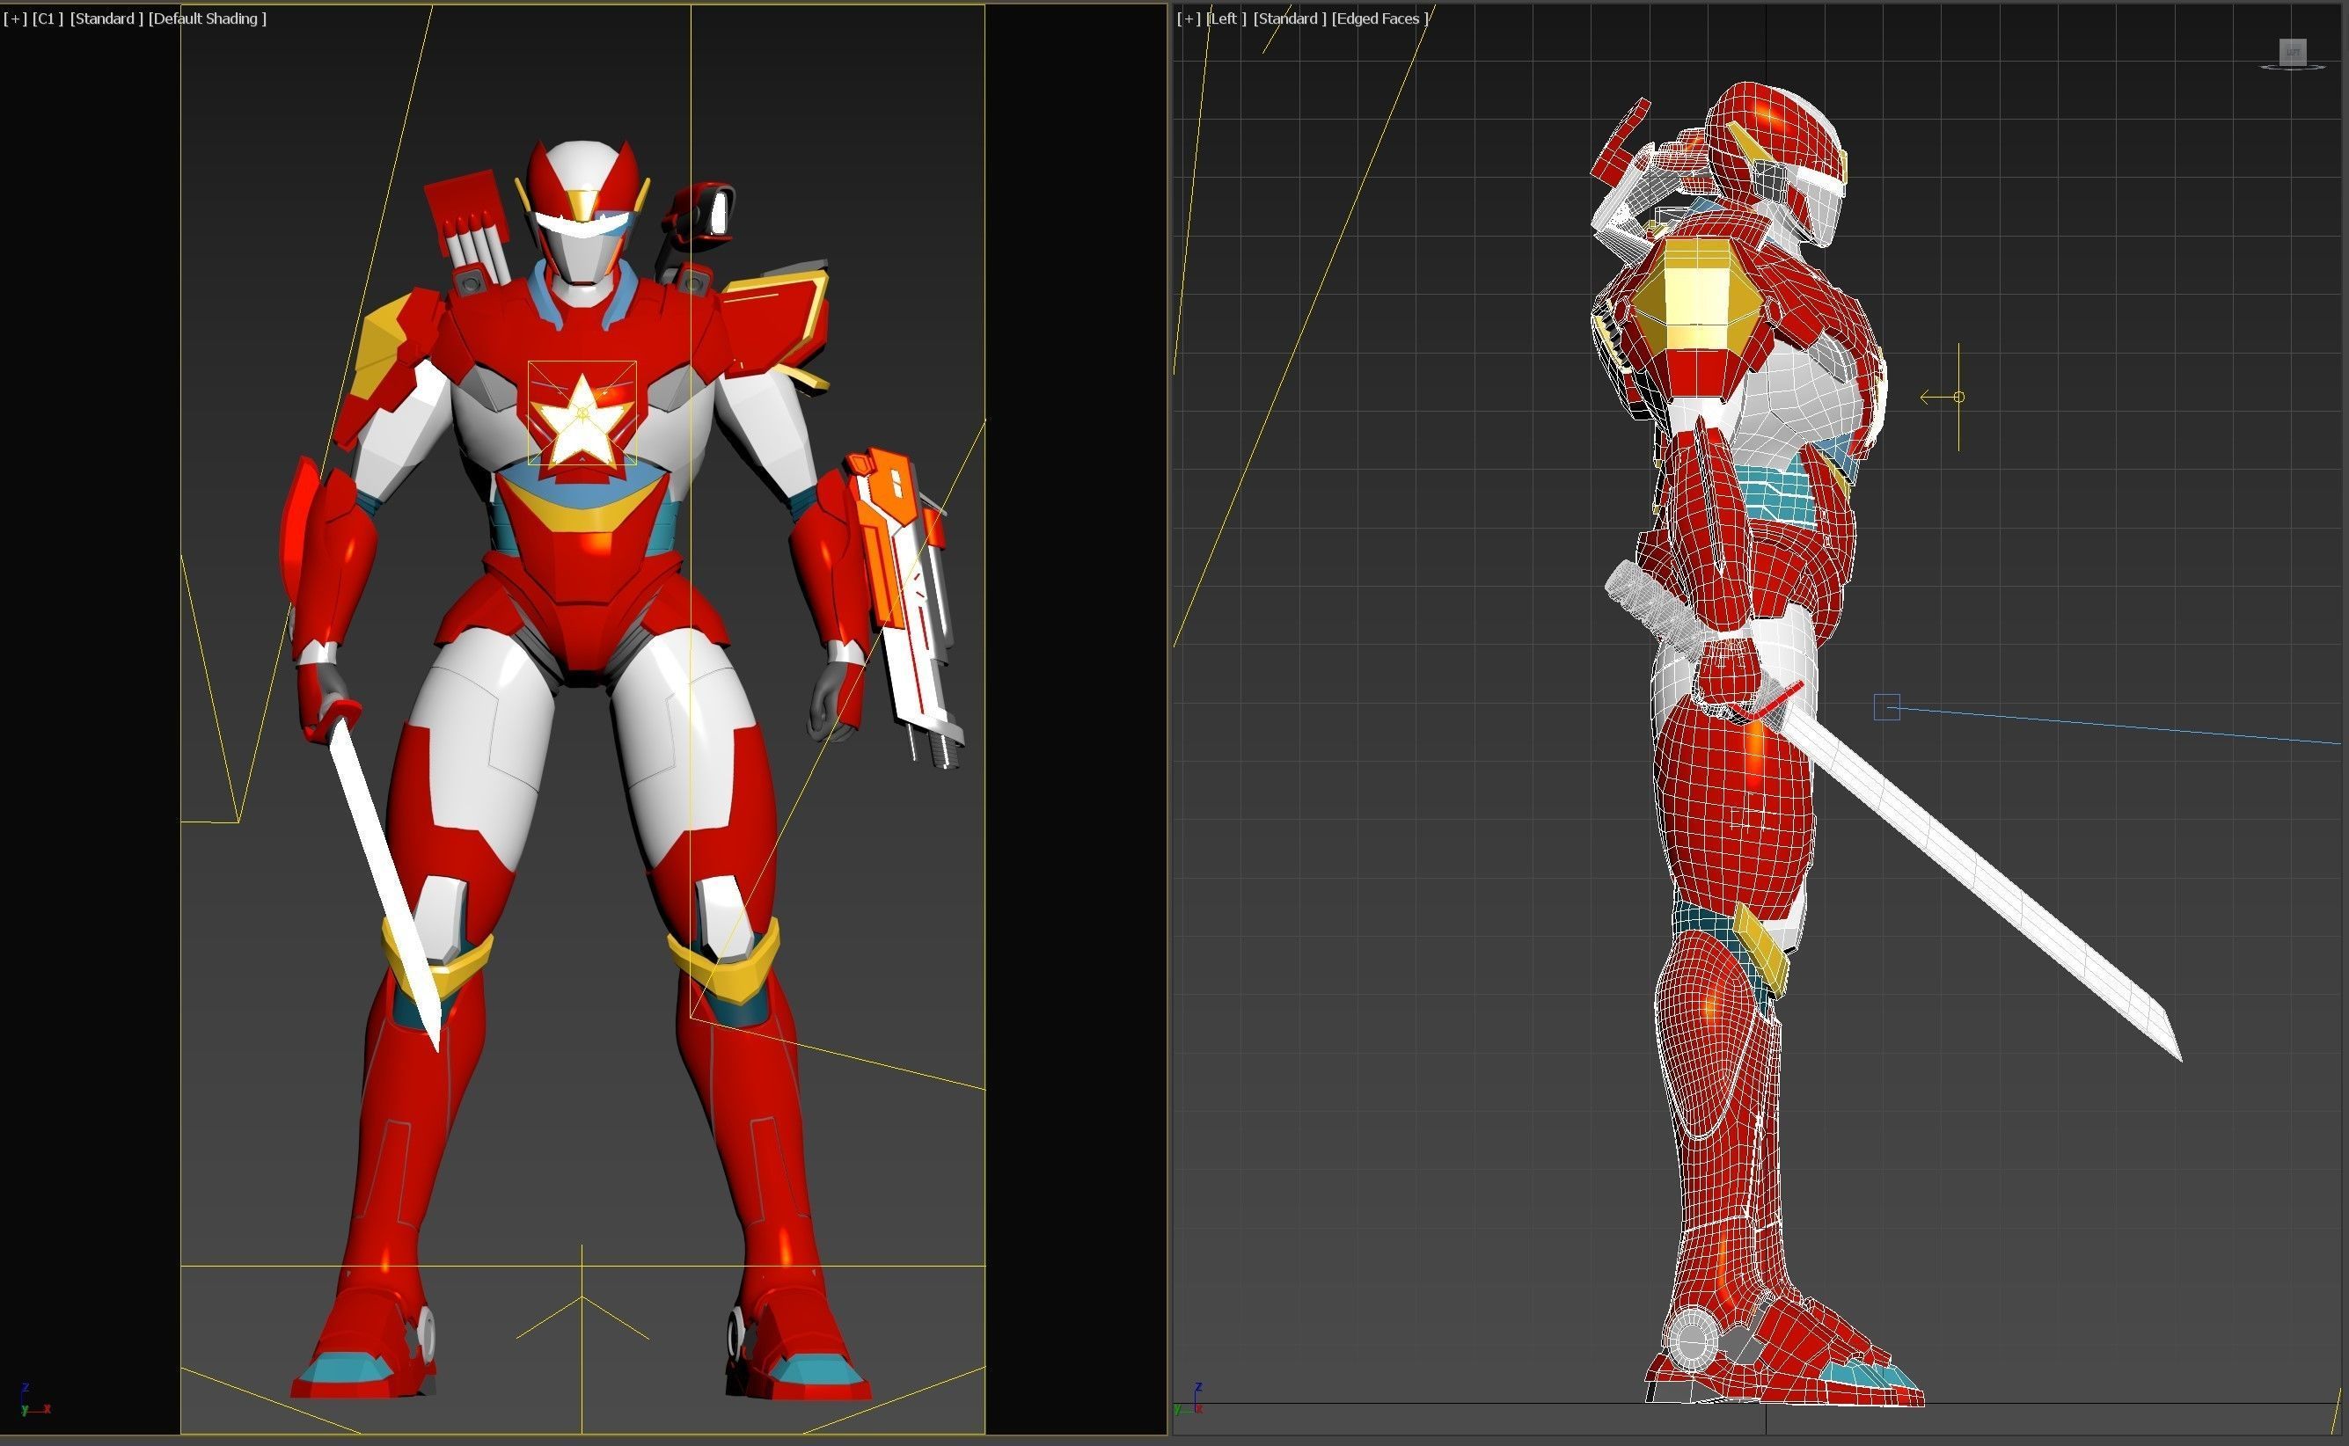This screenshot has width=2349, height=1446.
Task: Open the [+] general viewport menu
Action: pos(13,18)
